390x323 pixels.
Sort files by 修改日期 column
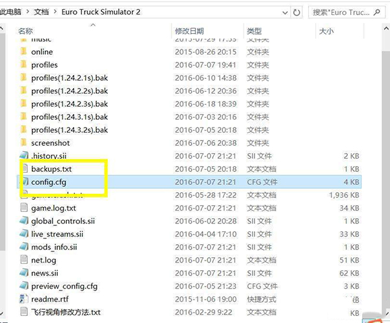(190, 31)
